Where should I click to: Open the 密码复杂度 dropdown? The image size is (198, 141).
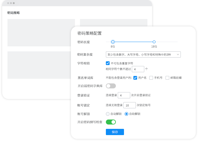(143, 54)
